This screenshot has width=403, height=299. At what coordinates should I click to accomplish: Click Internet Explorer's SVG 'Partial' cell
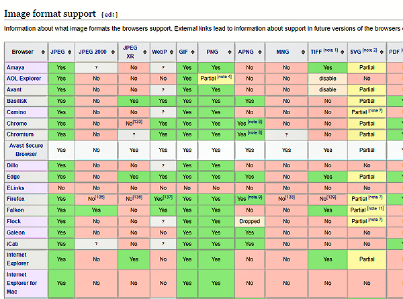367,259
